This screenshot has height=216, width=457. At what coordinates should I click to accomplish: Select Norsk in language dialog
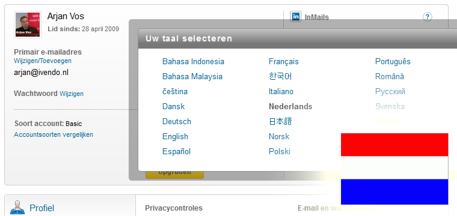pyautogui.click(x=279, y=136)
